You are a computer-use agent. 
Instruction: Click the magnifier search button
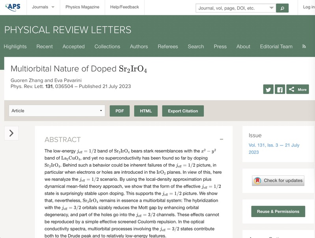coord(282,8)
